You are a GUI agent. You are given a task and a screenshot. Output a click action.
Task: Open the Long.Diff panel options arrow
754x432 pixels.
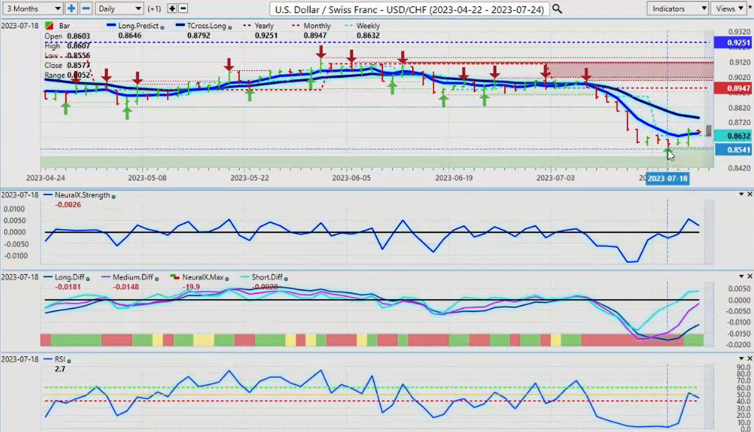741,276
